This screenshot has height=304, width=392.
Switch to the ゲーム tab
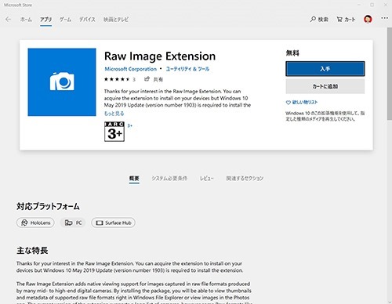[x=65, y=20]
